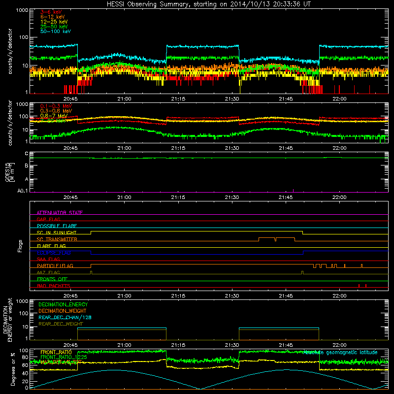
Task: Click the DECIMATION ENERGY or weight axis title
Action: (7, 320)
